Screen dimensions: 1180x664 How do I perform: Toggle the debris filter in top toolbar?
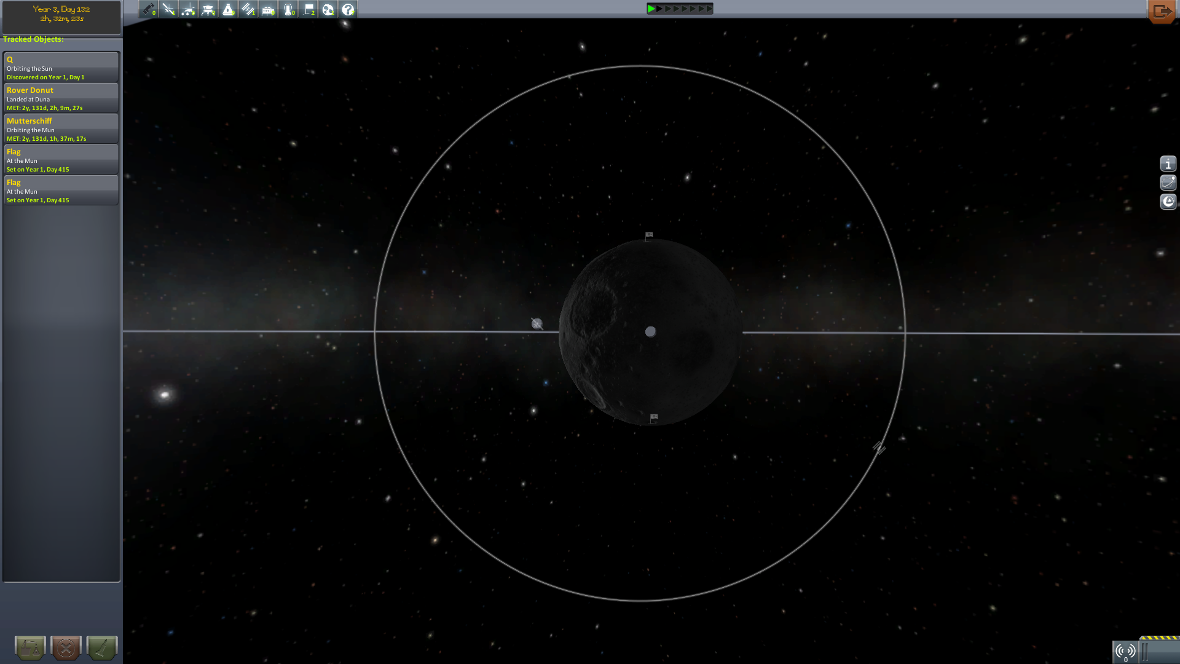pyautogui.click(x=149, y=9)
